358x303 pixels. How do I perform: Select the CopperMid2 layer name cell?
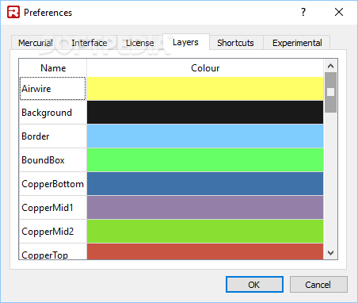click(x=53, y=232)
